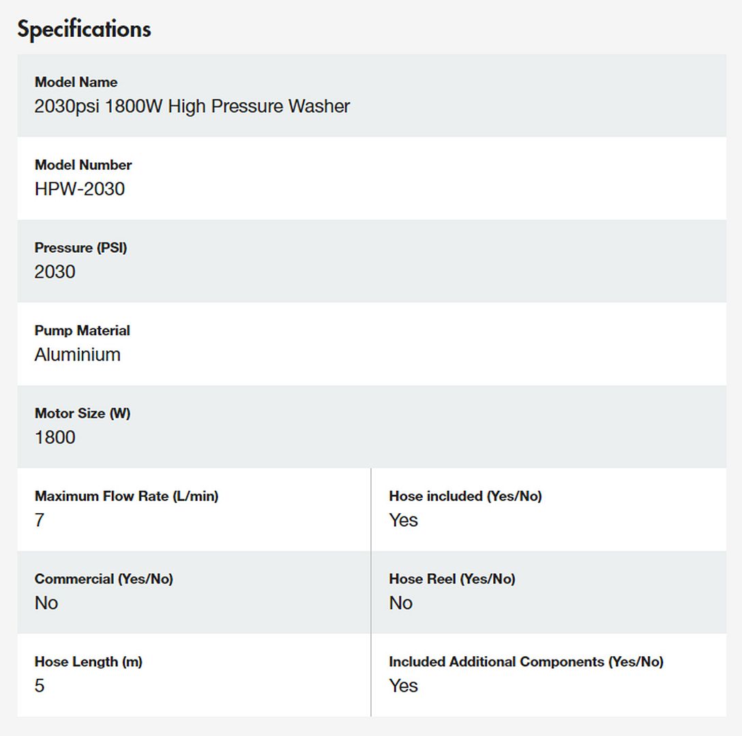This screenshot has height=736, width=742.
Task: Click the Model Name label
Action: coord(76,82)
